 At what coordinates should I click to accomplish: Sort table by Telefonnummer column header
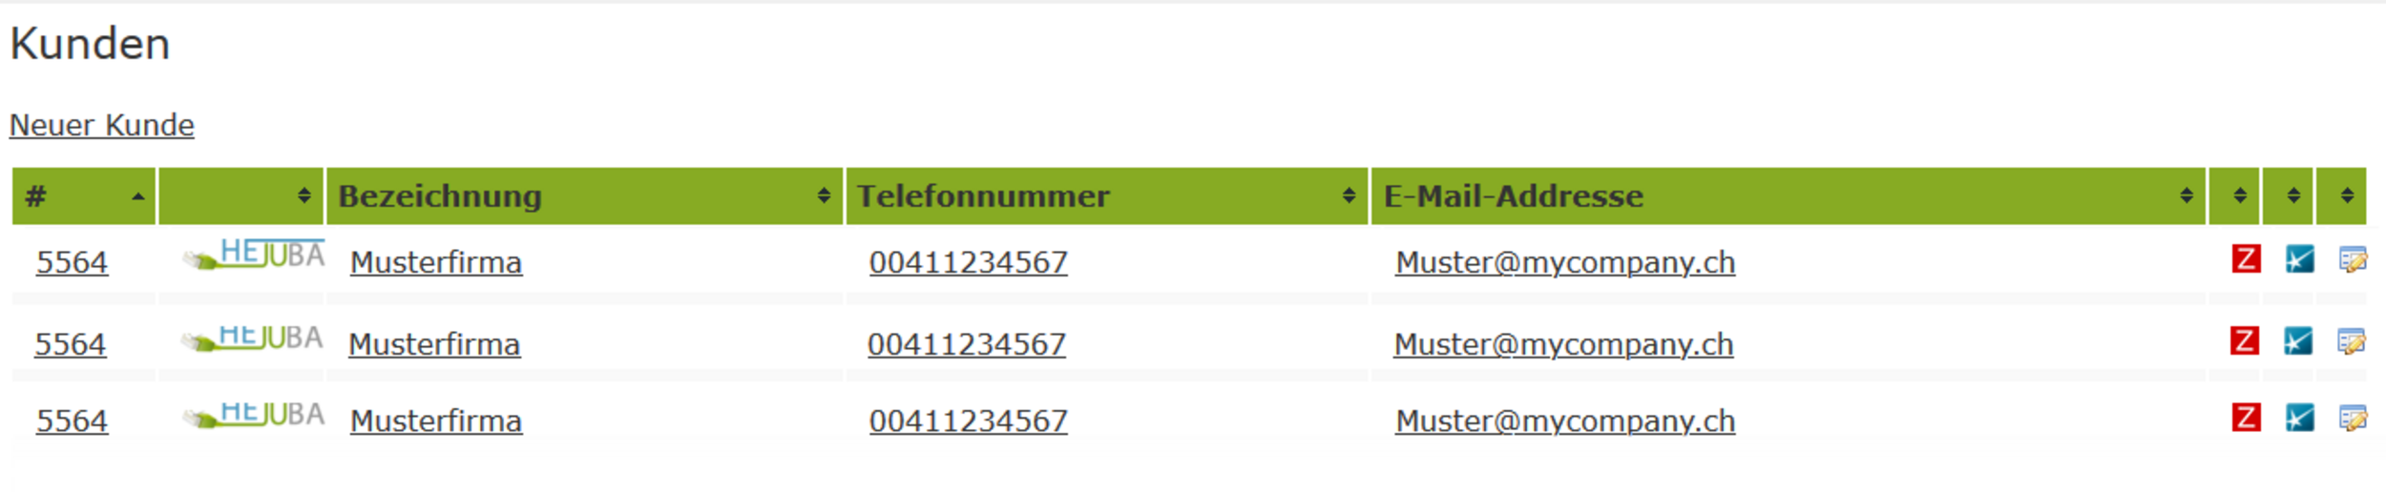[x=1106, y=196]
